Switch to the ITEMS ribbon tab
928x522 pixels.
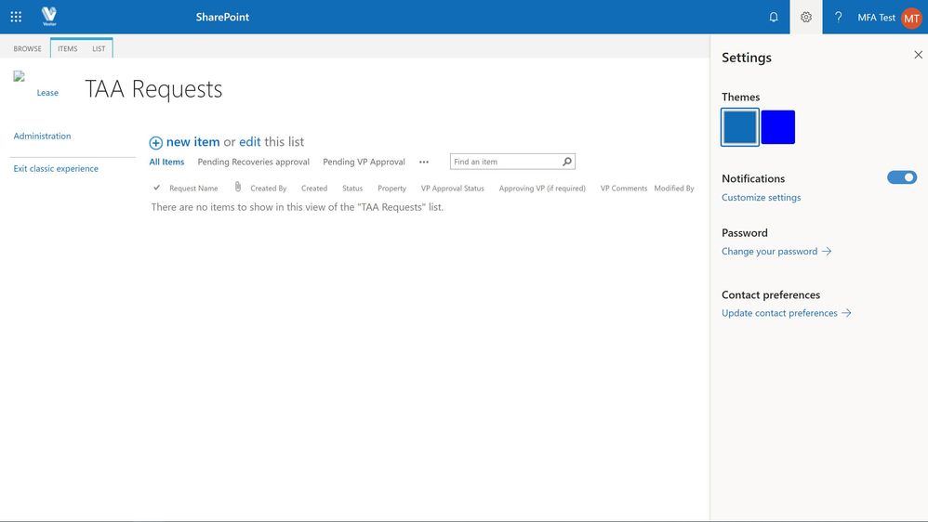click(x=68, y=48)
